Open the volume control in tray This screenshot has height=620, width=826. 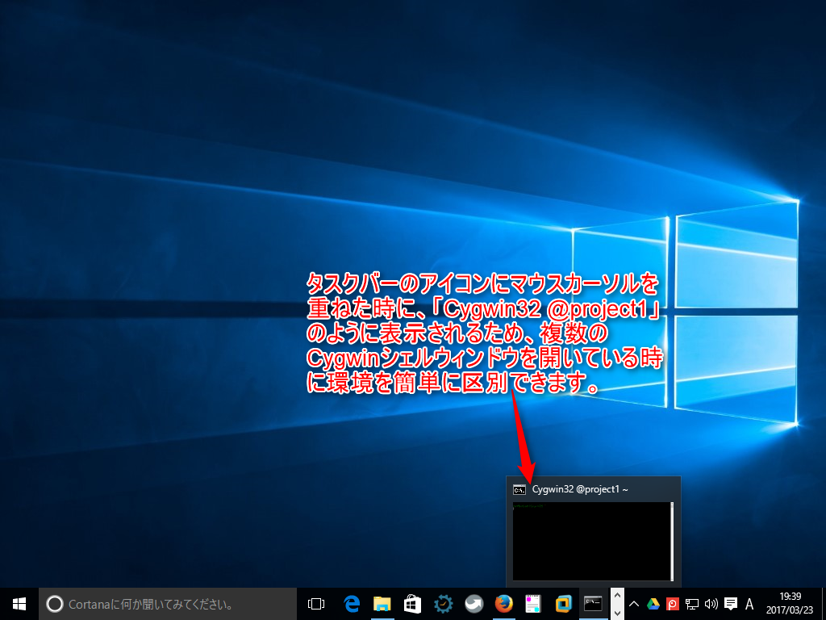click(x=711, y=603)
